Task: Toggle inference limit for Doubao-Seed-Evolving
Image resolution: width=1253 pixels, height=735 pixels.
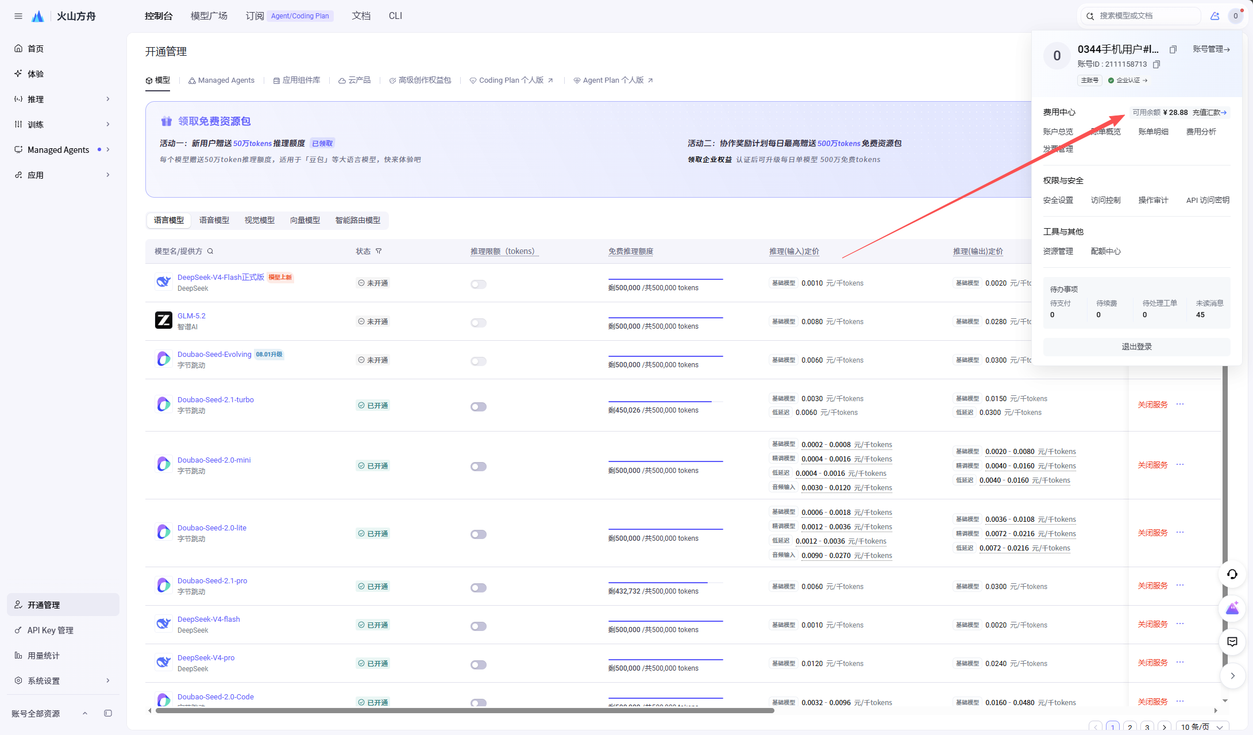Action: click(479, 361)
